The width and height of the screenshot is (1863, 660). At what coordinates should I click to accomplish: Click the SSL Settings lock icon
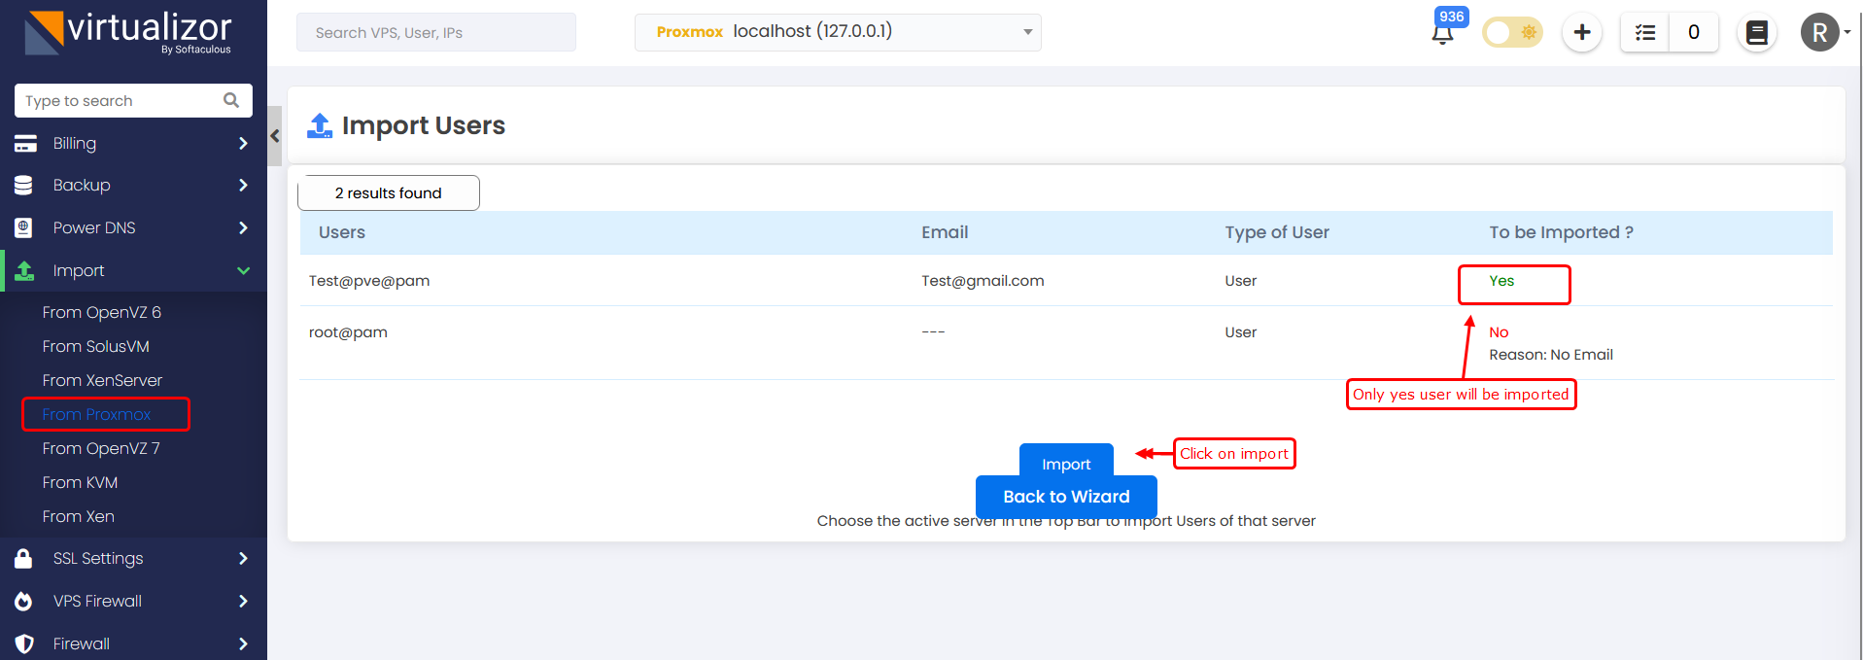23,558
